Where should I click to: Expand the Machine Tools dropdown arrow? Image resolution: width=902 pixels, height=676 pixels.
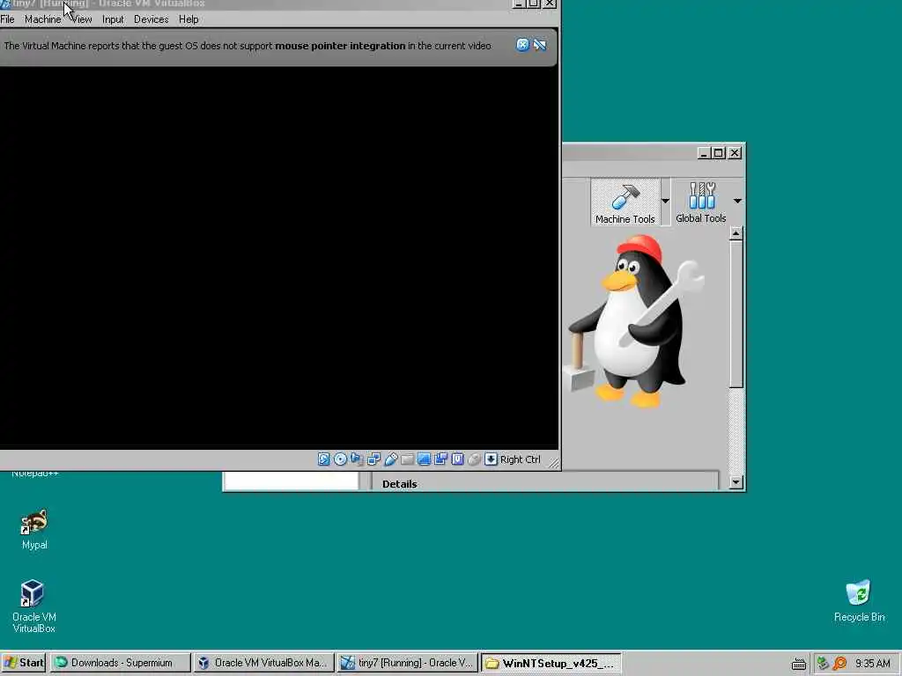click(666, 202)
